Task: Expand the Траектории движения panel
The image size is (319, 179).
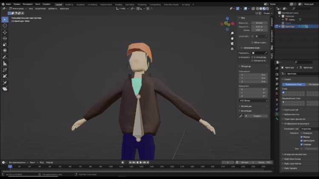Action: (294, 119)
